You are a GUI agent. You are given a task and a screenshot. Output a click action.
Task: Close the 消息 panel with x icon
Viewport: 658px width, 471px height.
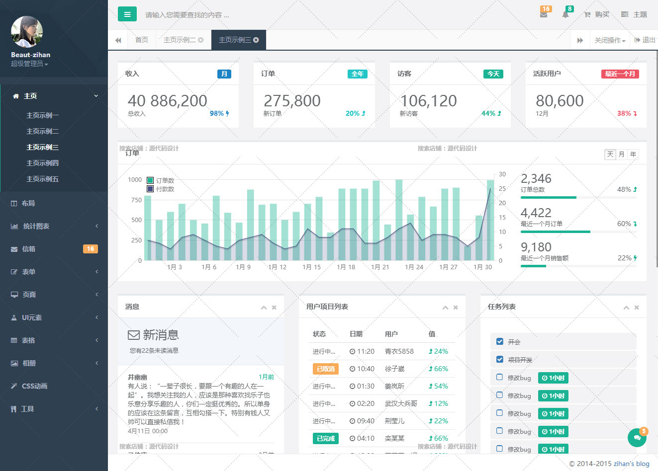[x=274, y=308]
